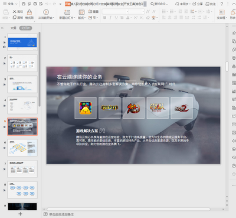The height and width of the screenshot is (218, 236).
Task: Select the 开始 (Home) ribbon tab
Action: [x=68, y=4]
